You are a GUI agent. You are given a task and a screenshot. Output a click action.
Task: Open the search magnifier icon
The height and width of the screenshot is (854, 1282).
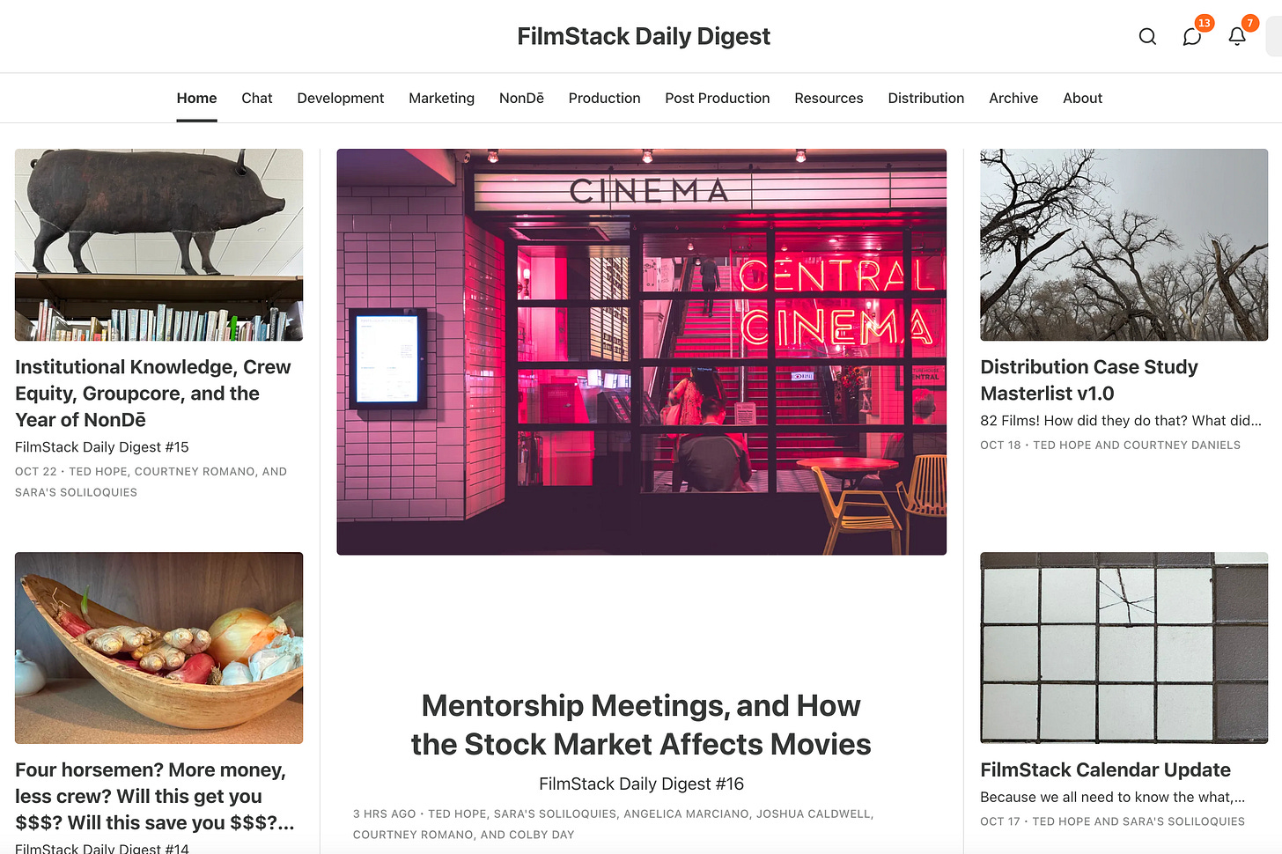tap(1147, 36)
